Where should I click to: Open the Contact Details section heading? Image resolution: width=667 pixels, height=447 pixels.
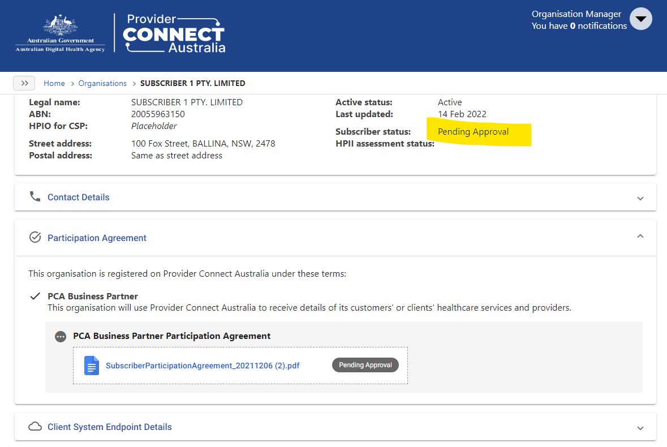point(78,197)
